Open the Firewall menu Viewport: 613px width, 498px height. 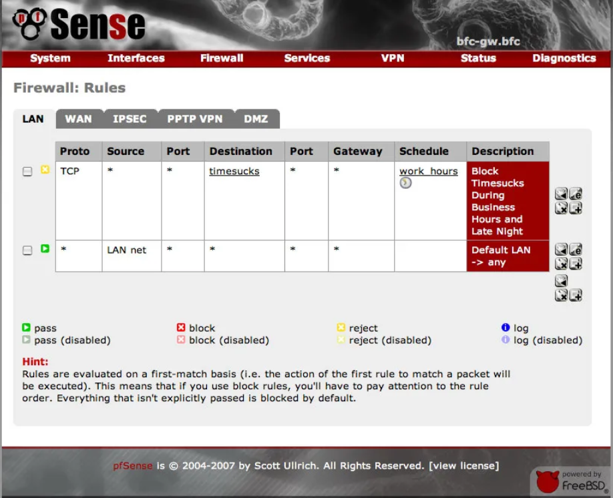pos(222,58)
